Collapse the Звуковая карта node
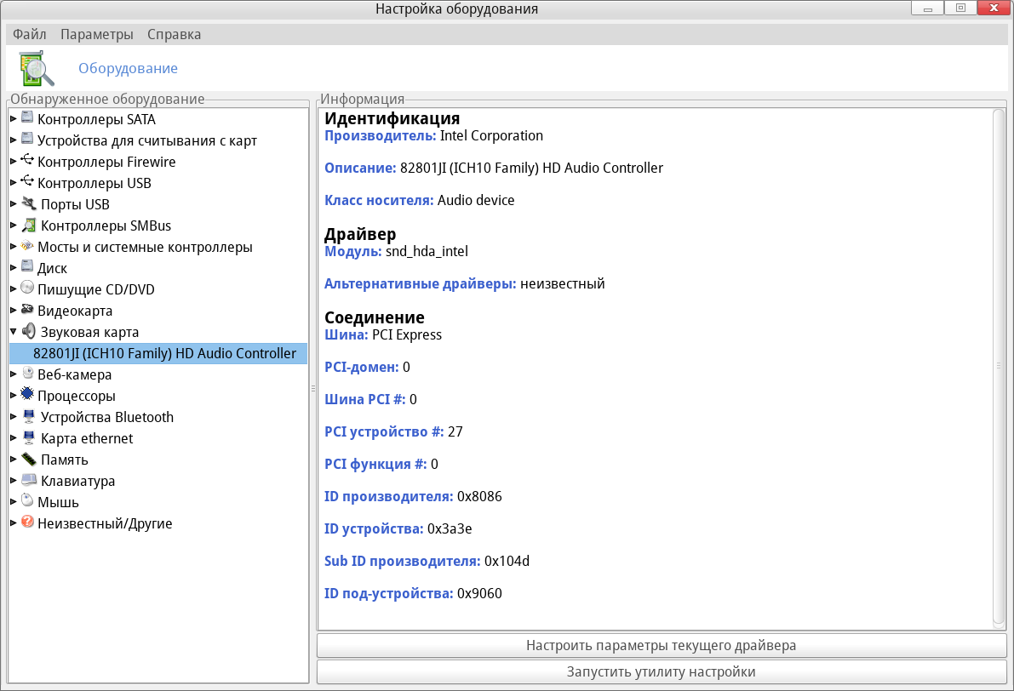The image size is (1014, 691). [13, 332]
